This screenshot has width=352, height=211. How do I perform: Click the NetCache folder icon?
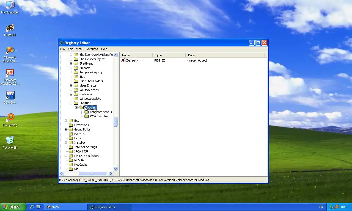pos(71,165)
